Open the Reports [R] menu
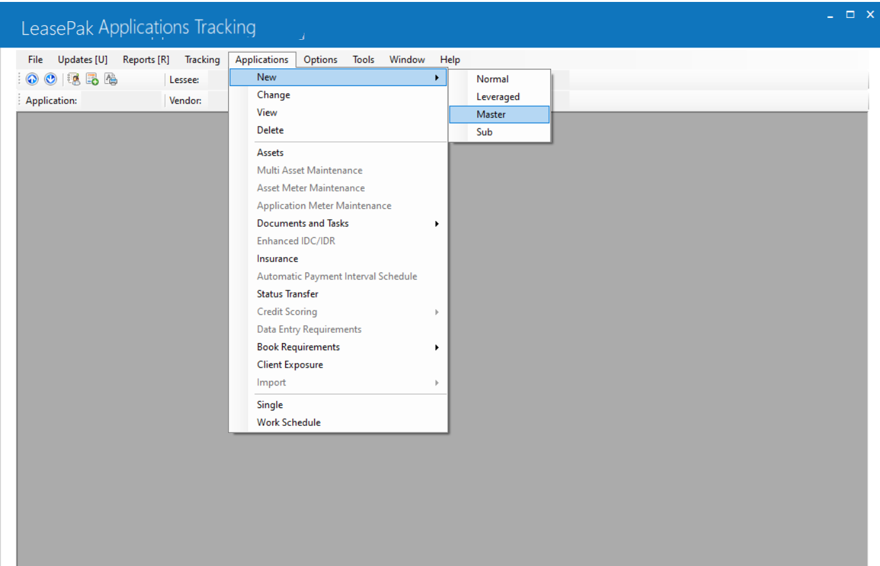This screenshot has width=880, height=566. coord(146,60)
